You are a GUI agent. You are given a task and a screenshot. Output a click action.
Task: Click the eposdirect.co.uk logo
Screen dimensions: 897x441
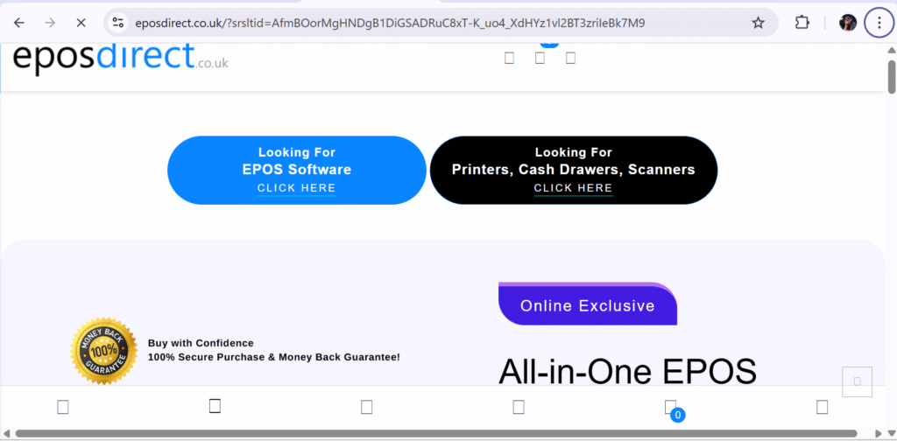click(120, 59)
